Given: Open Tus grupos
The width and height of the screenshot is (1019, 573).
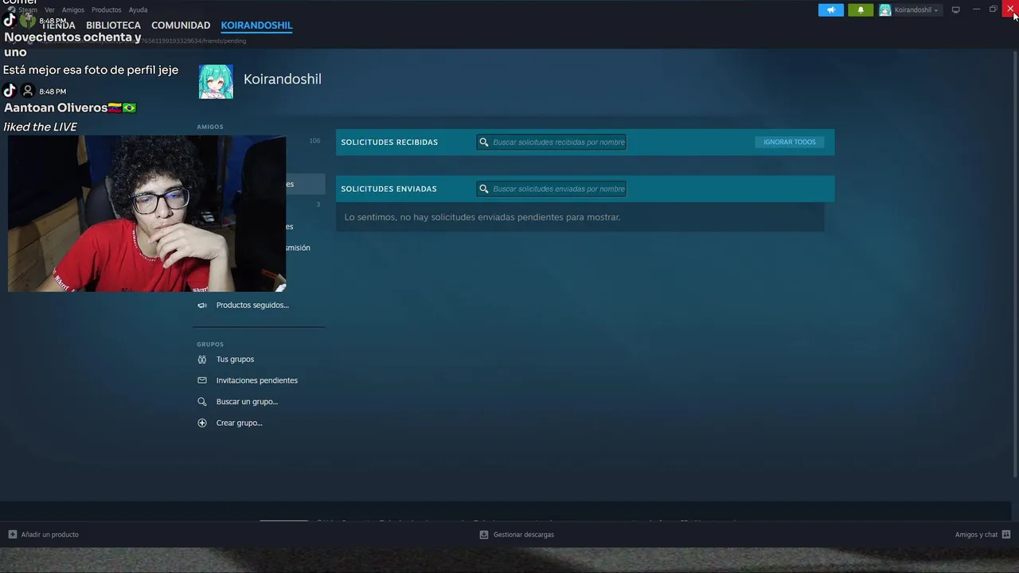Looking at the screenshot, I should coord(235,360).
